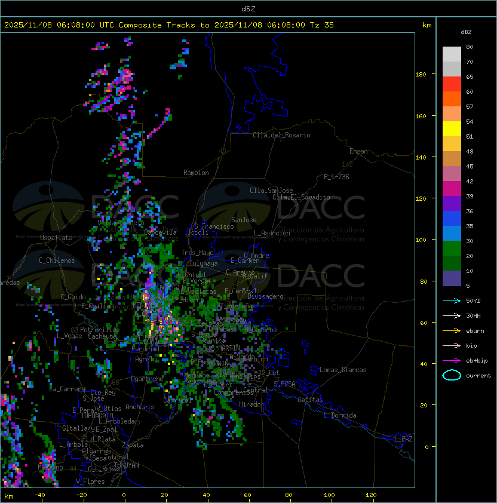Click the 'Zapata' map label
Viewport: 497px width, 503px height.
point(133,445)
